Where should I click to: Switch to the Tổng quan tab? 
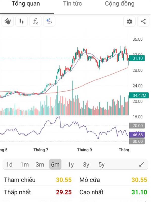point(26,4)
